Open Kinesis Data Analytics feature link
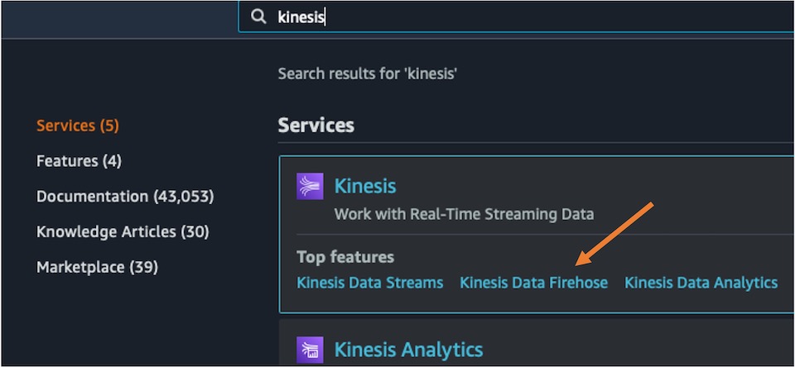This screenshot has height=367, width=795. [x=701, y=283]
